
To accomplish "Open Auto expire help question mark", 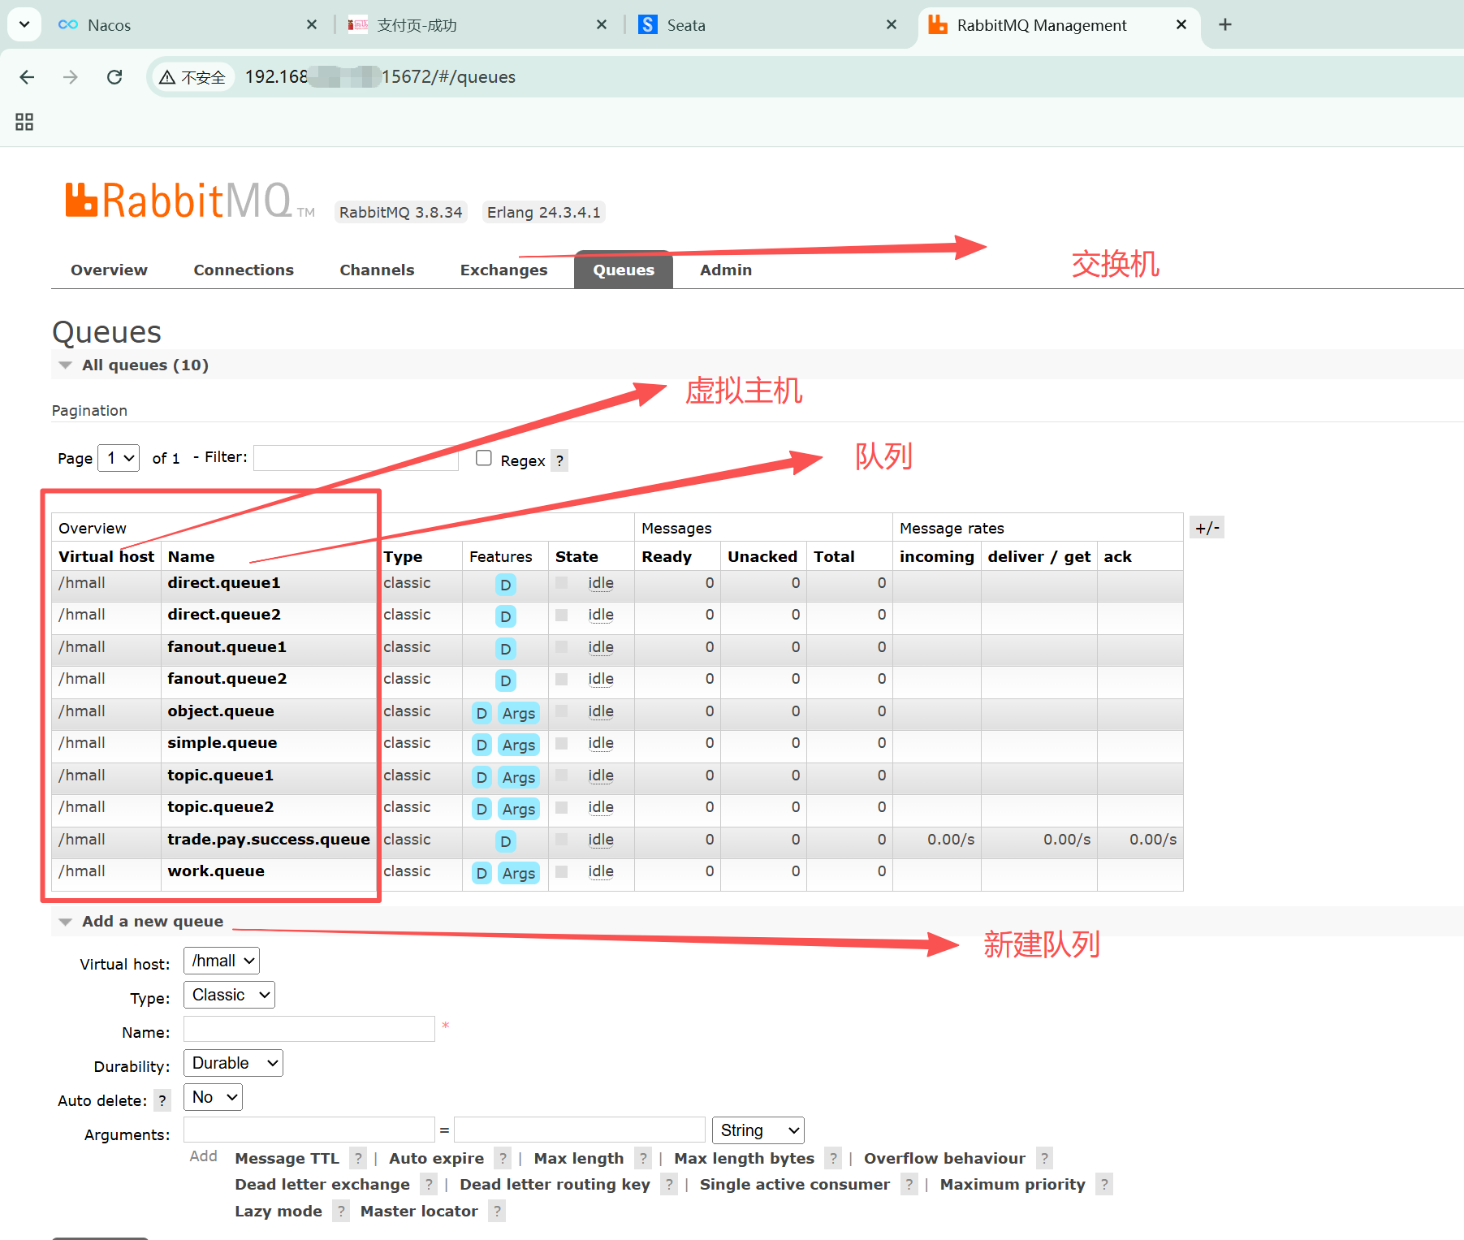I will pyautogui.click(x=503, y=1158).
